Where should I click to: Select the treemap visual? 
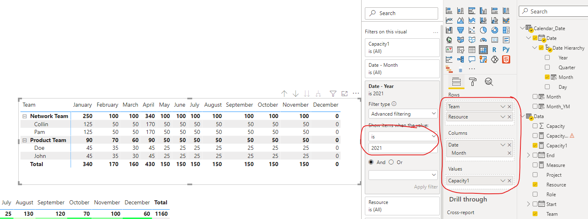pos(506,30)
